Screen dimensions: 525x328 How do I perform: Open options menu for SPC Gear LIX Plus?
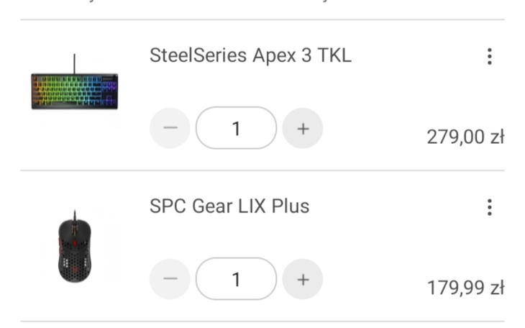point(490,207)
